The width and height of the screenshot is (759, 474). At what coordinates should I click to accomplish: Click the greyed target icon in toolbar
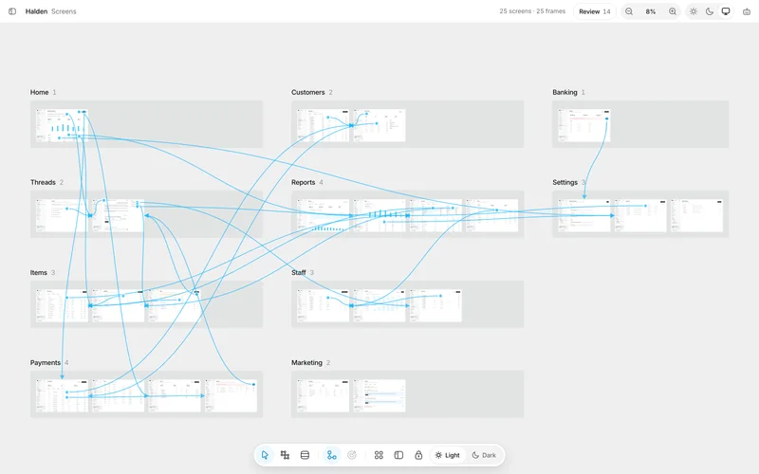(x=352, y=455)
